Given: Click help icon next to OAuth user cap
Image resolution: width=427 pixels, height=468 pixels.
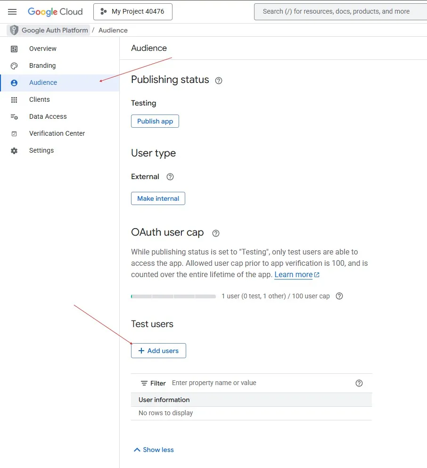Looking at the screenshot, I should pyautogui.click(x=216, y=233).
